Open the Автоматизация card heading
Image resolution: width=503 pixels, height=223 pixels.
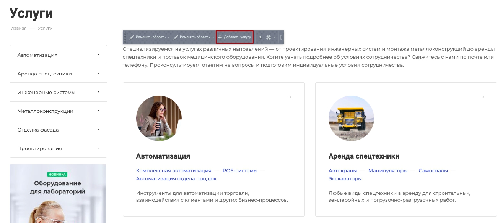coord(163,156)
